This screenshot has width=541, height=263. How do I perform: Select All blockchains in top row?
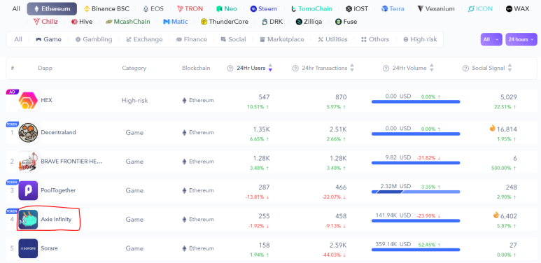[x=16, y=9]
